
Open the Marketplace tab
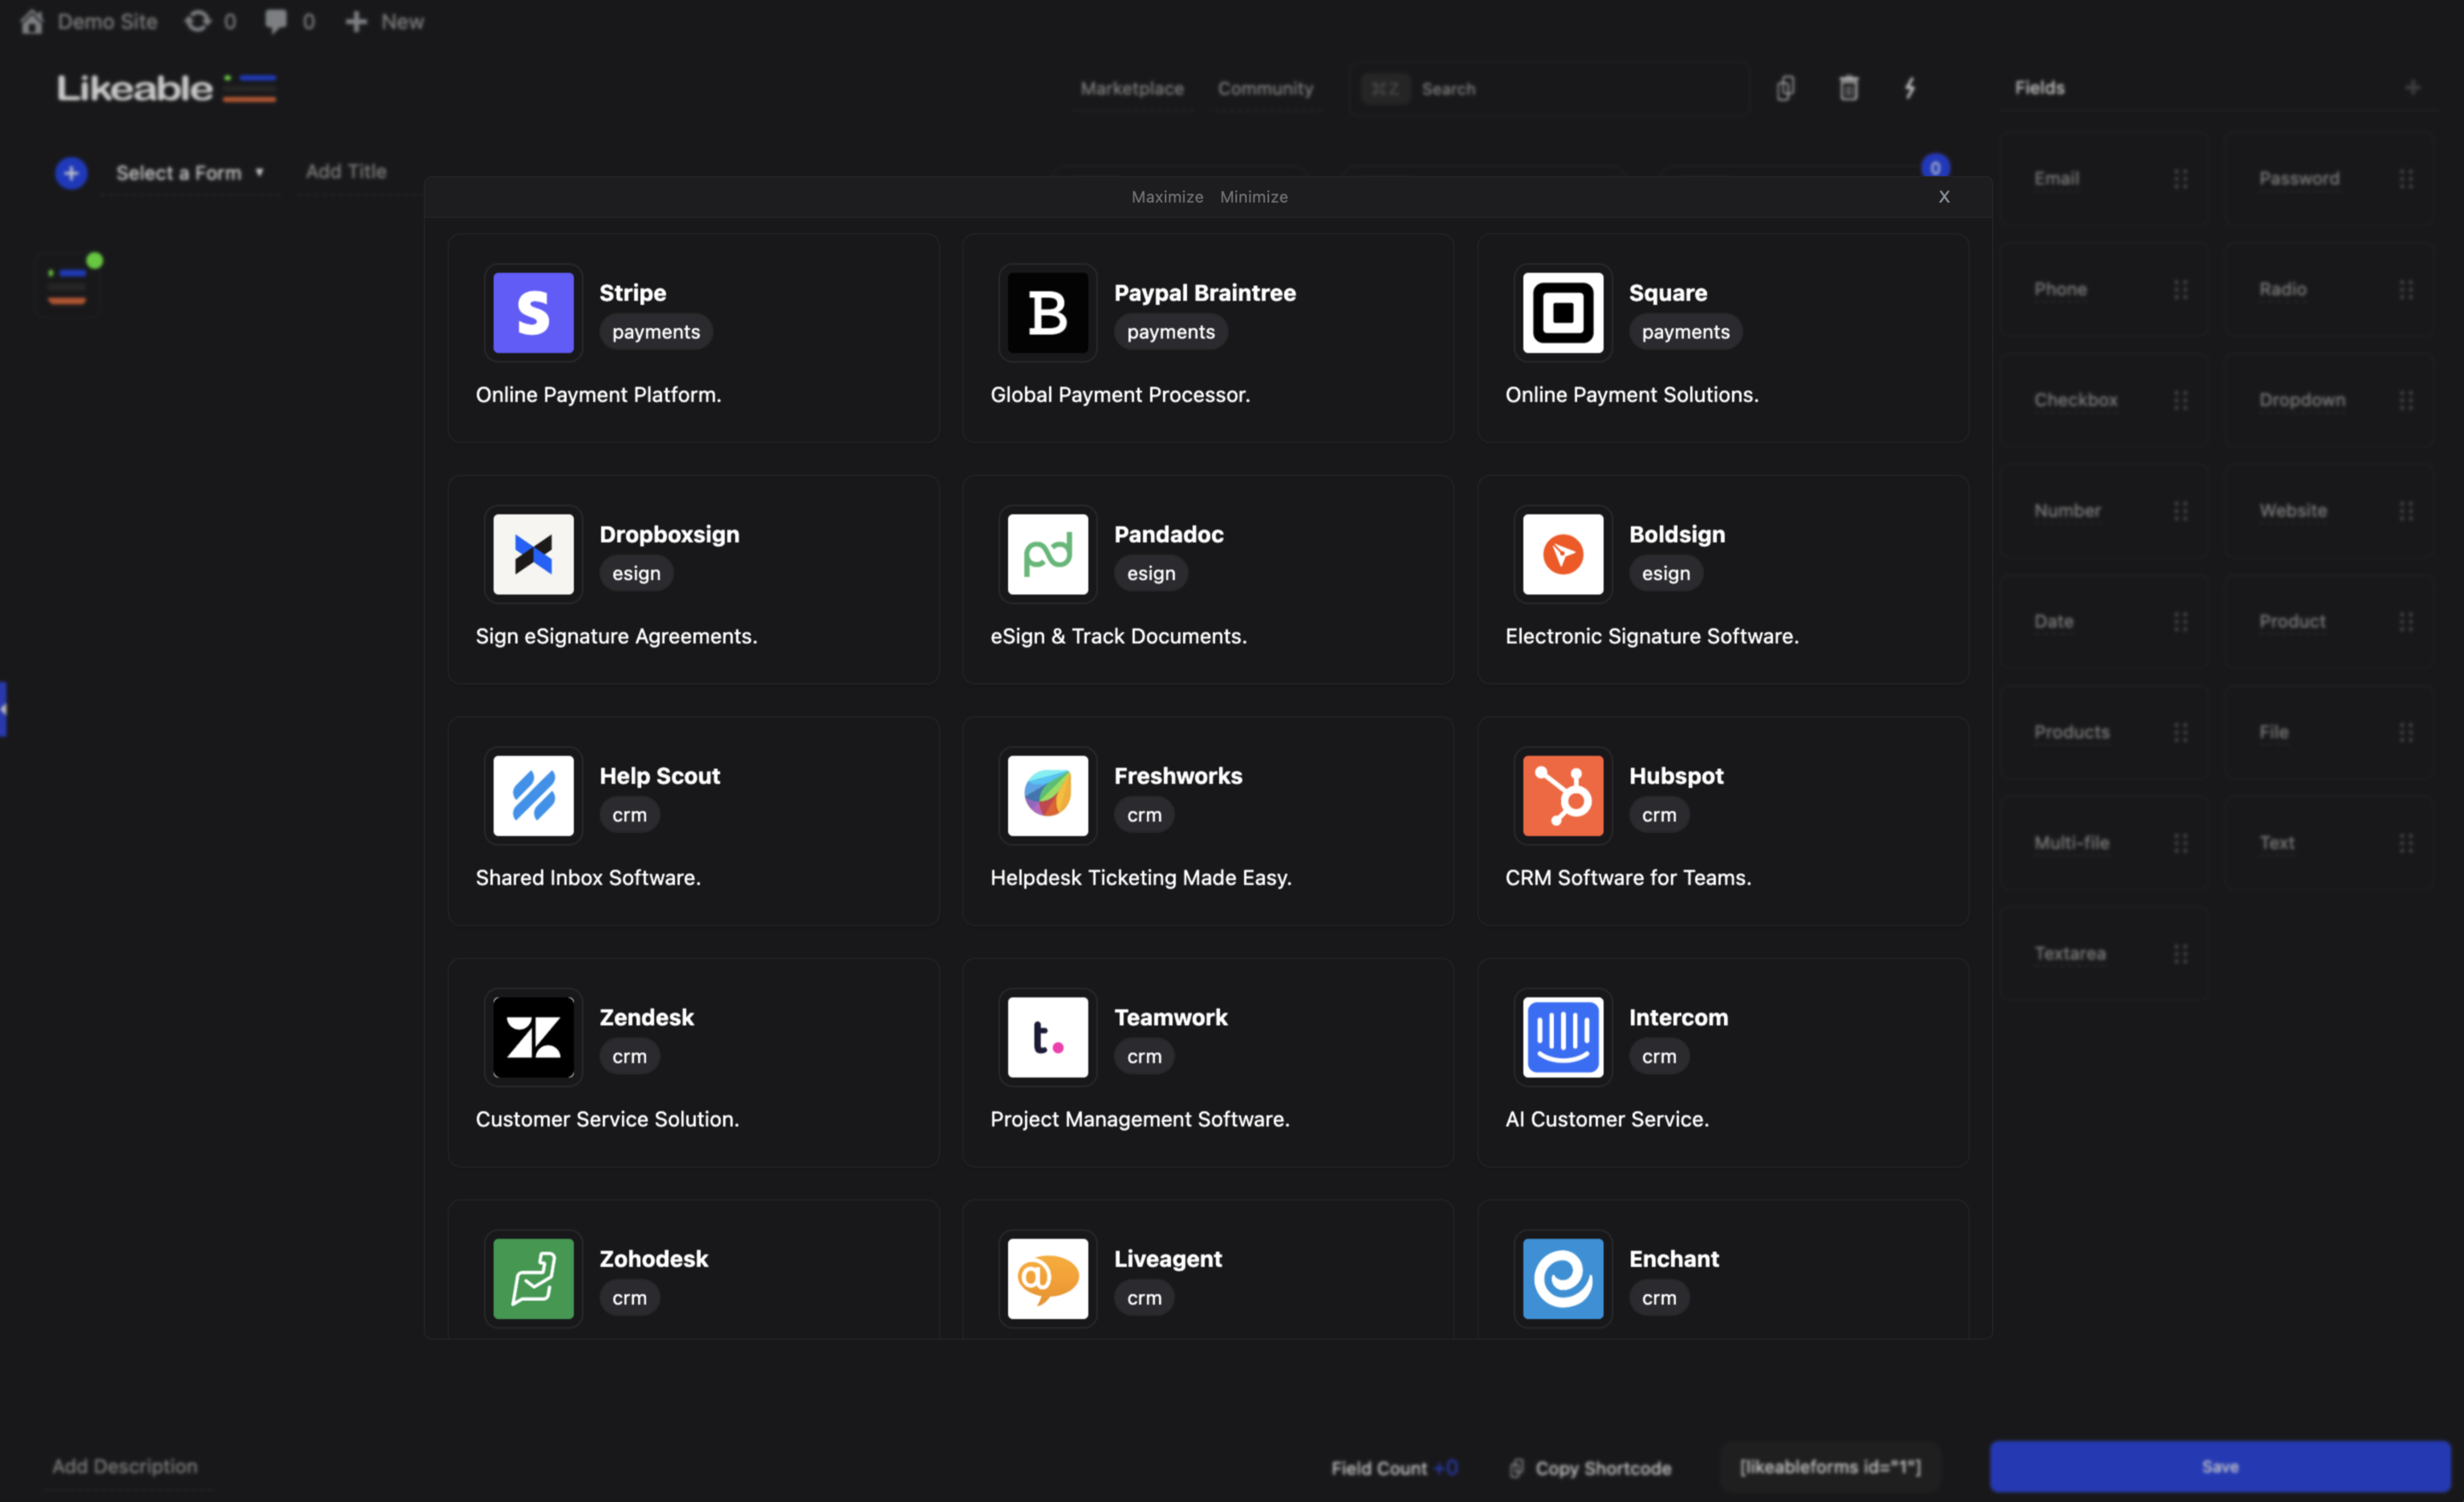click(1131, 89)
